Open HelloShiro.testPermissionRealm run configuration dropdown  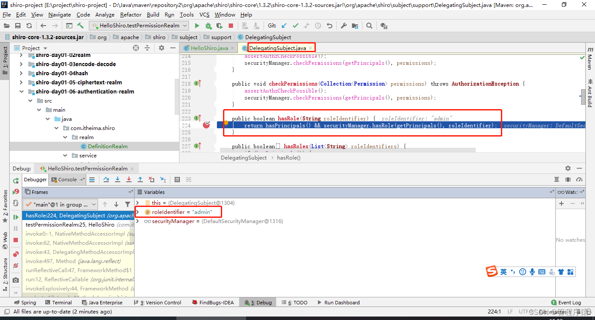point(139,26)
